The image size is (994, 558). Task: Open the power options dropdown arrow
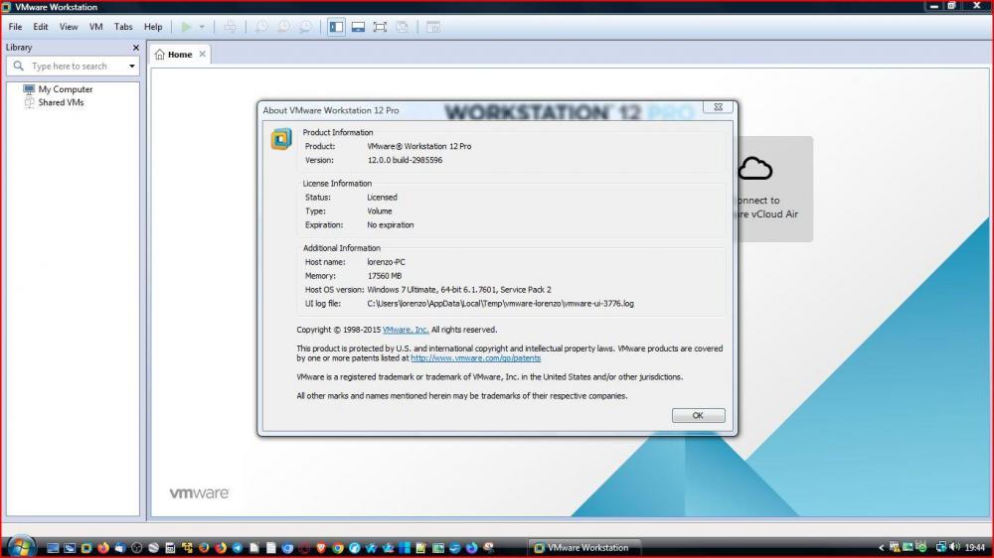click(x=202, y=27)
